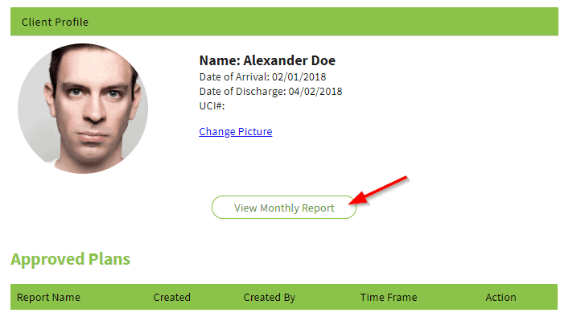Select the client profile photo
The height and width of the screenshot is (317, 585).
[83, 109]
